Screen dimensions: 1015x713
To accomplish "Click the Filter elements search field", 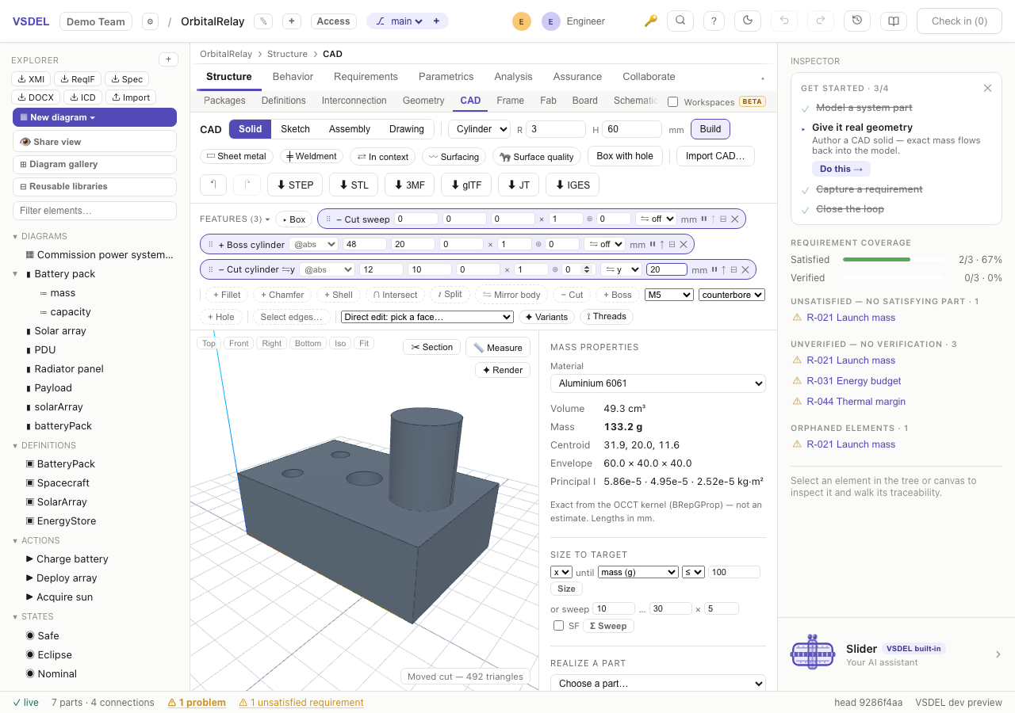I will [94, 211].
